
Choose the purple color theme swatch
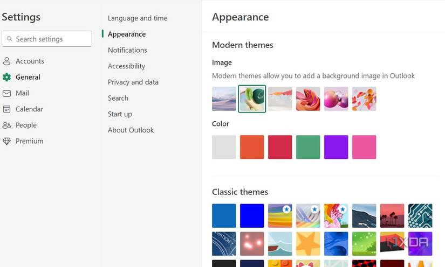tap(336, 147)
